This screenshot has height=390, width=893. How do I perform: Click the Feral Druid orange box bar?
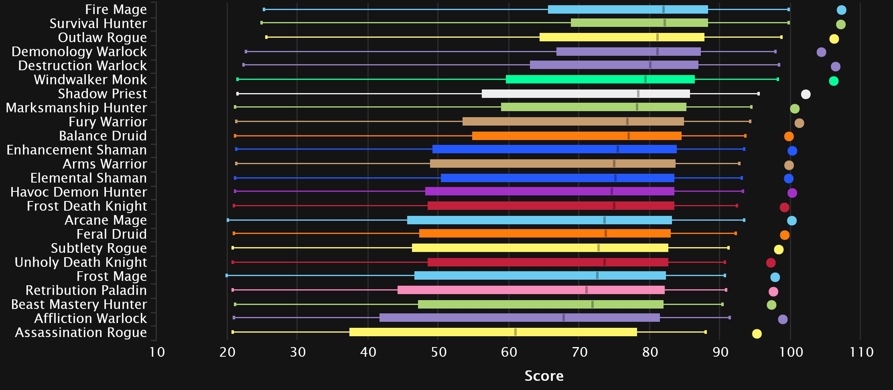click(545, 234)
